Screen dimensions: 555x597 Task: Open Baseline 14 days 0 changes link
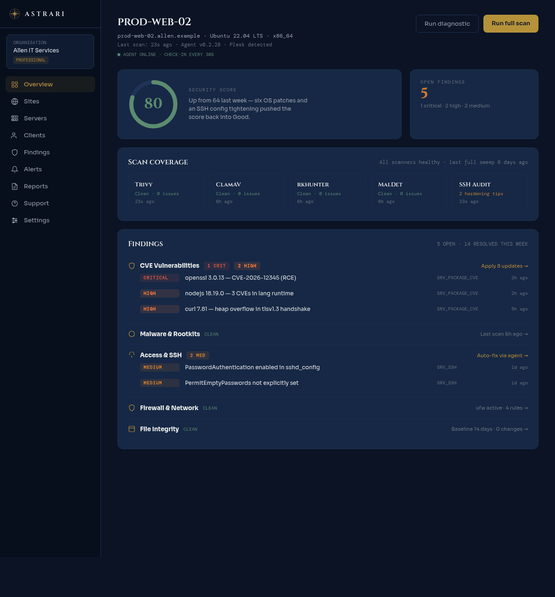point(489,429)
